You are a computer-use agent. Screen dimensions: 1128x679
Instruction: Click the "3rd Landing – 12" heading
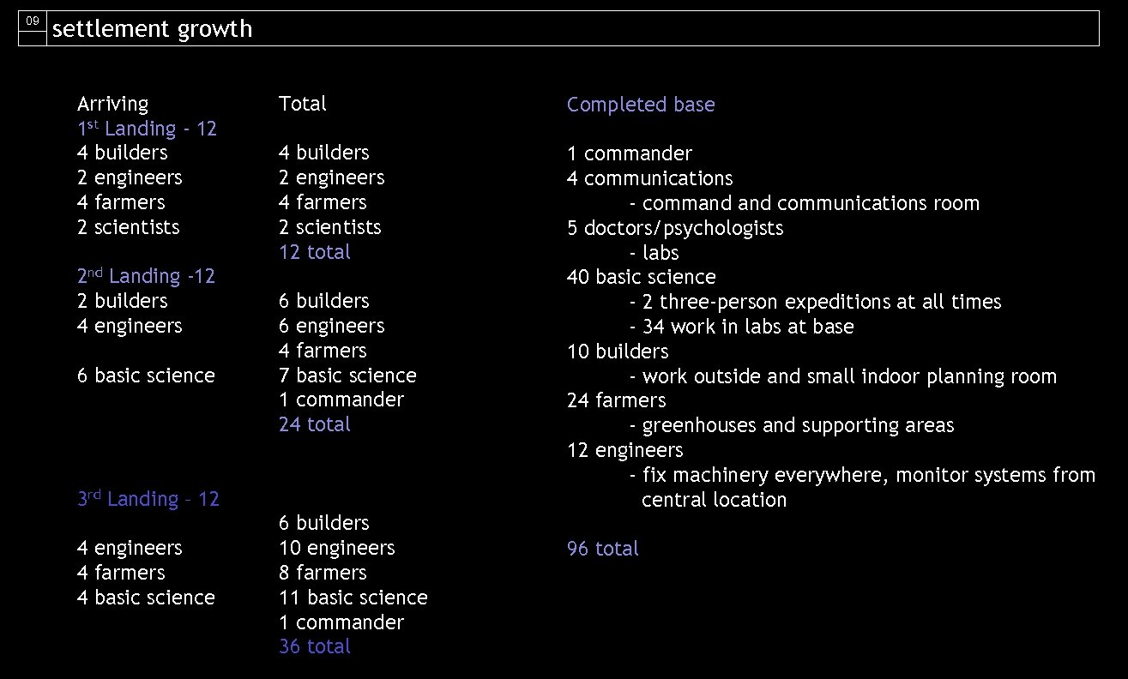point(148,499)
